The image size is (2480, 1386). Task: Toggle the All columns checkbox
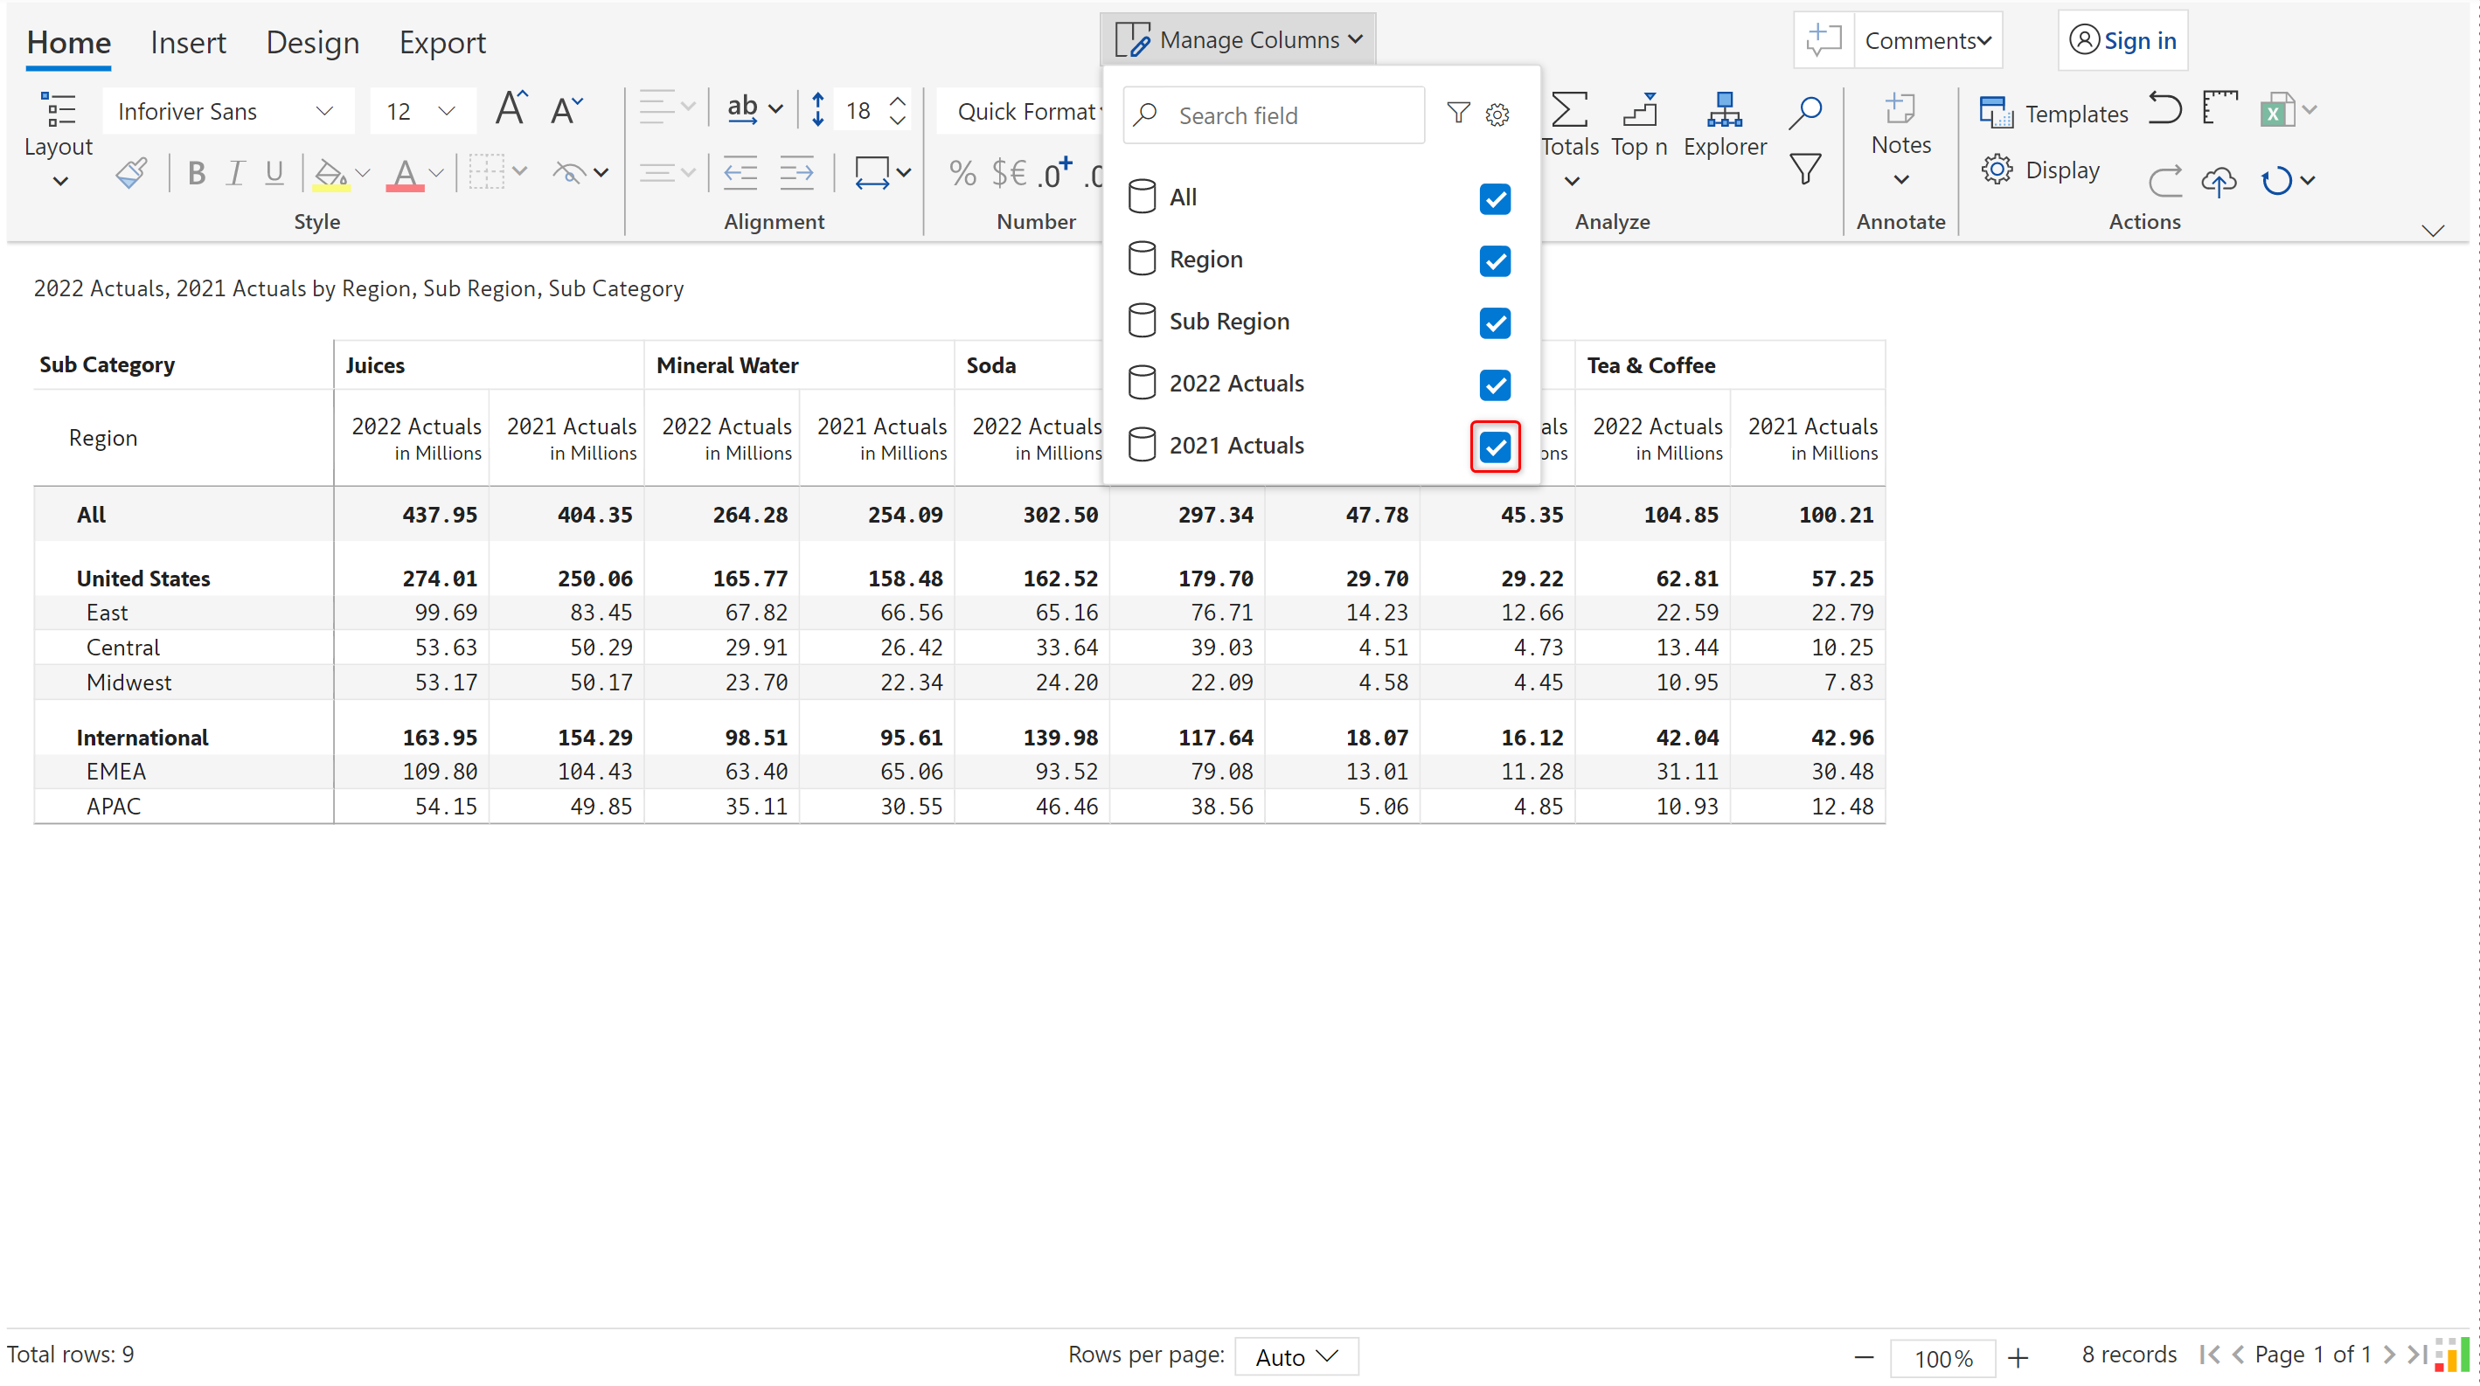(x=1494, y=198)
